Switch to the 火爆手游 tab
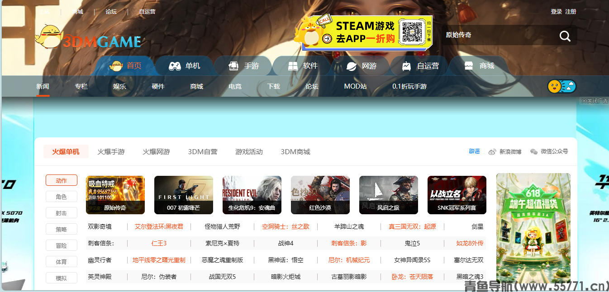 tap(111, 152)
